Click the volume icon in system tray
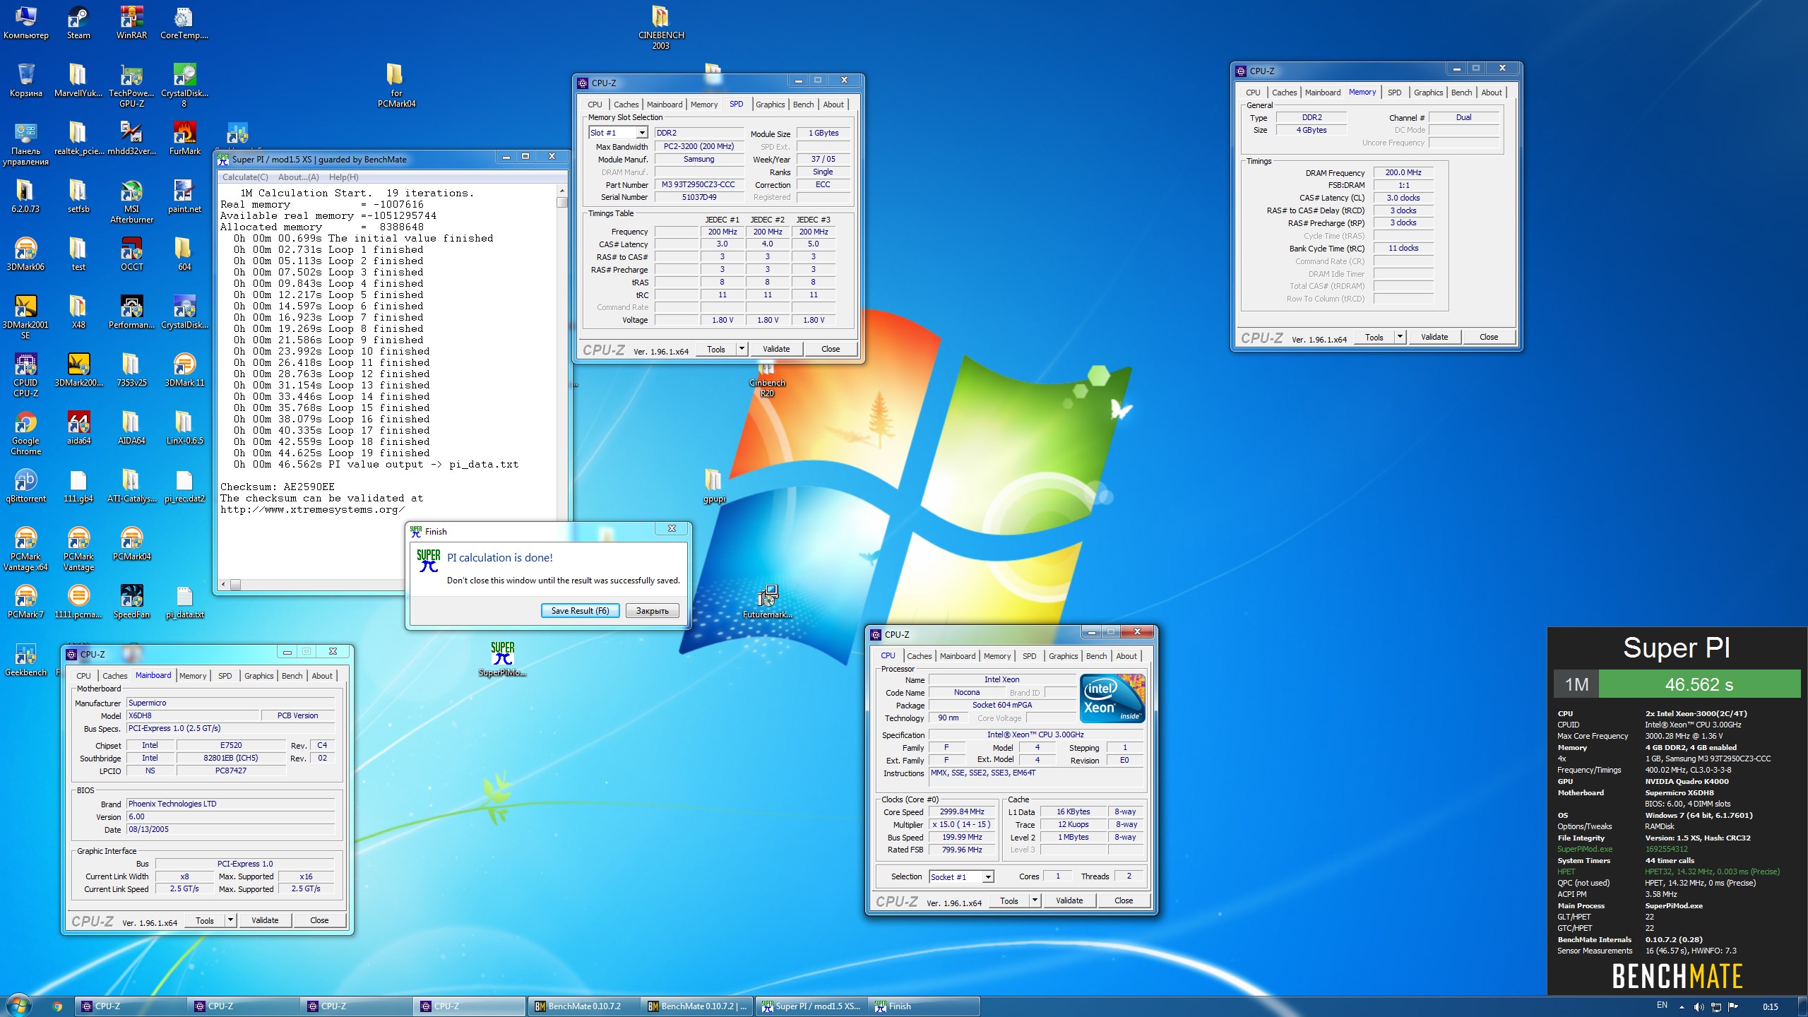 point(1699,1006)
